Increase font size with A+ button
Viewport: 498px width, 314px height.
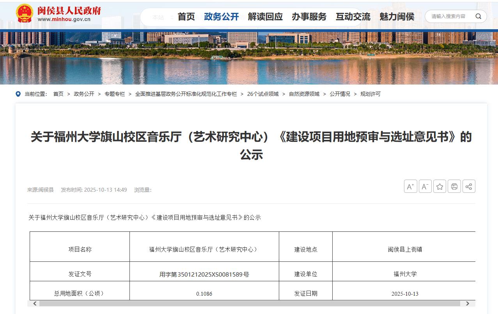click(410, 187)
